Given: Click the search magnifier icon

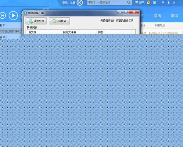Looking at the screenshot, I should [129, 2].
